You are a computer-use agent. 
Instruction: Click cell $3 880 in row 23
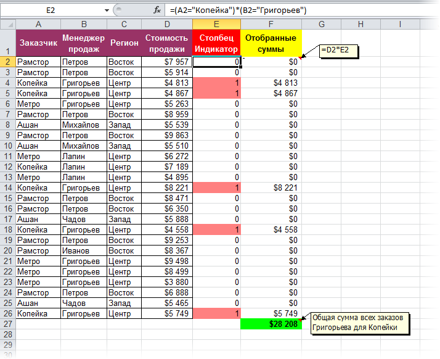point(167,282)
